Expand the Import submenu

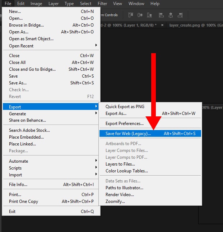pyautogui.click(x=51, y=175)
